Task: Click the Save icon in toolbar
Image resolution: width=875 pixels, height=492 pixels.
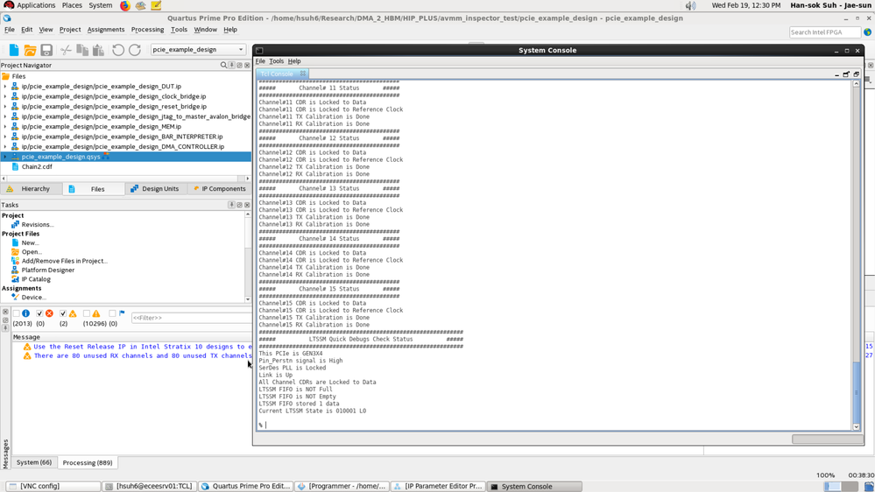Action: click(x=46, y=50)
